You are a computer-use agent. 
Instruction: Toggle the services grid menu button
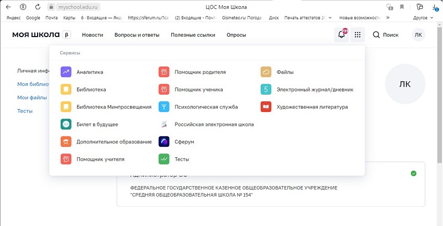click(x=357, y=35)
